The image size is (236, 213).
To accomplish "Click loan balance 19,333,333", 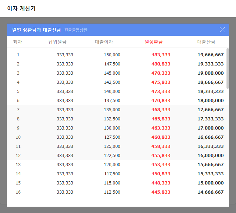I will (211, 64).
